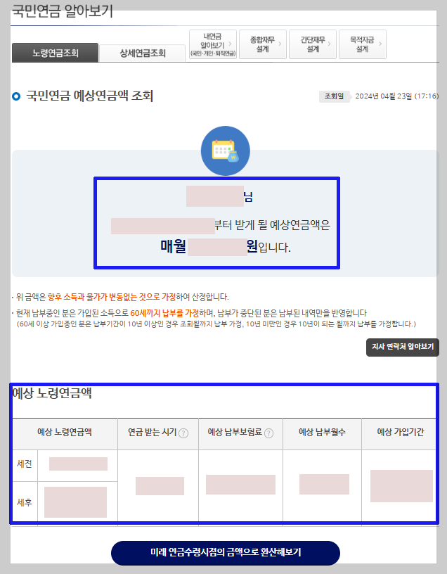Click the 예상 노령연금액 column header
This screenshot has width=447, height=574.
pos(65,433)
